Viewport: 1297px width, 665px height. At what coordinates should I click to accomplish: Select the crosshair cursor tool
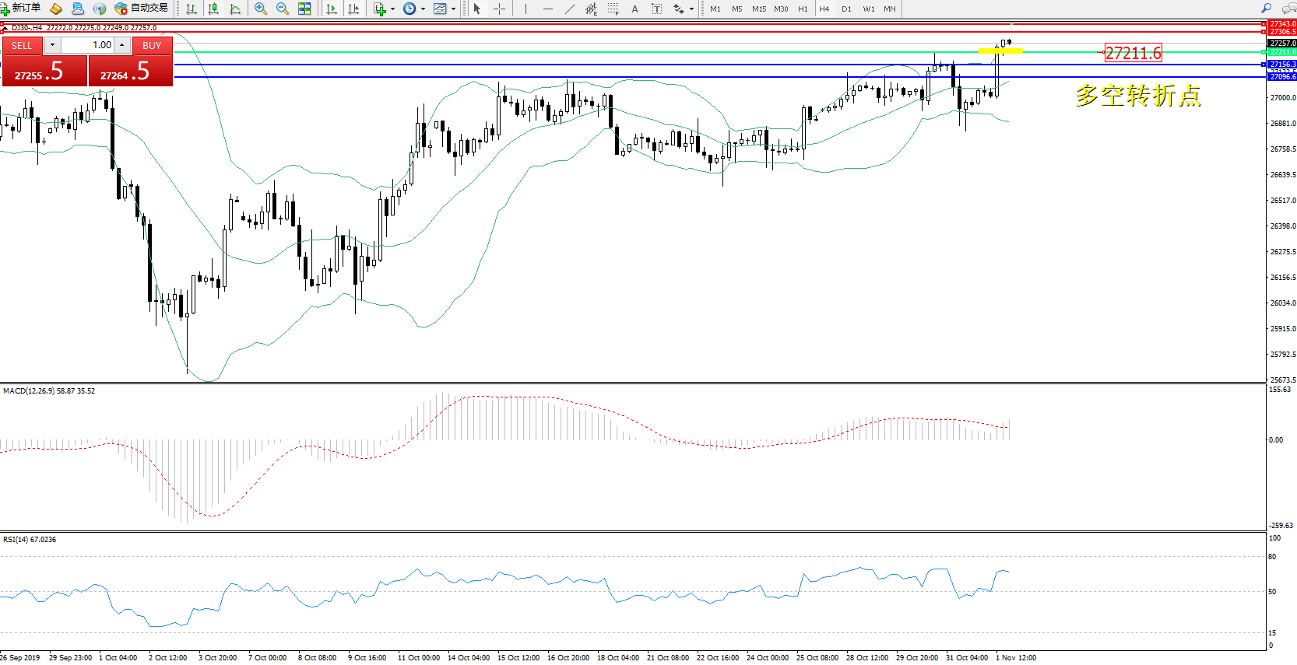[x=499, y=9]
